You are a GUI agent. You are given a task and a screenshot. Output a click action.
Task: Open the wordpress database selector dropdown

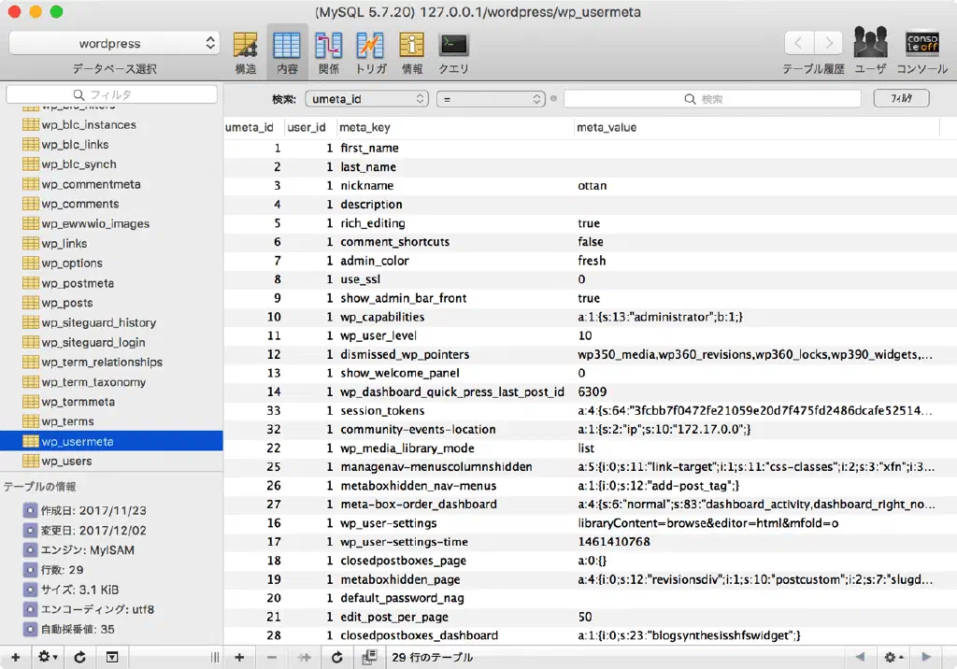point(114,43)
